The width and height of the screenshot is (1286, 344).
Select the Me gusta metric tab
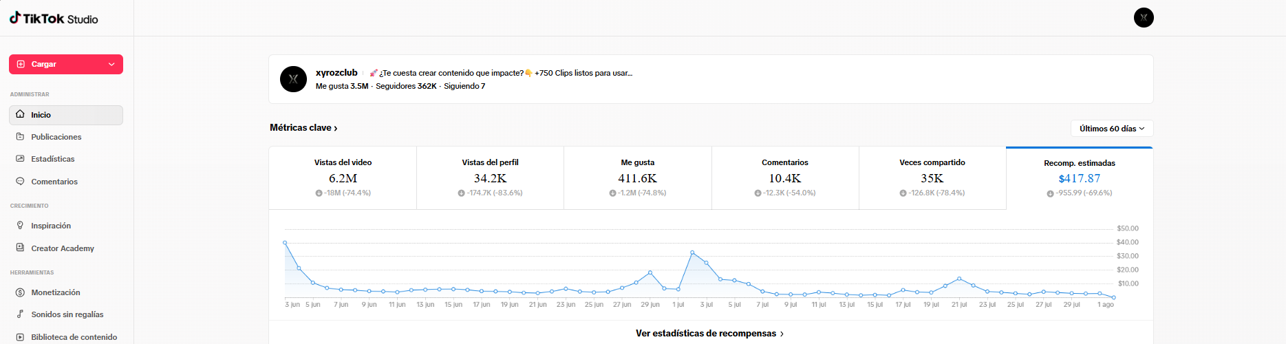pyautogui.click(x=638, y=178)
